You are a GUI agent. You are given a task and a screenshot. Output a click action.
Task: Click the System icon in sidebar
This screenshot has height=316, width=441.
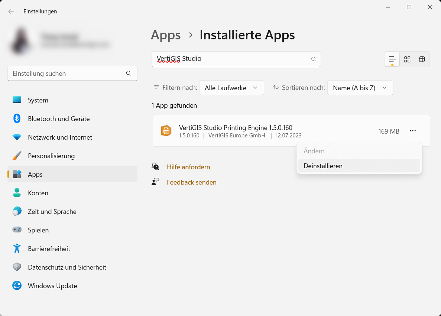coord(17,100)
